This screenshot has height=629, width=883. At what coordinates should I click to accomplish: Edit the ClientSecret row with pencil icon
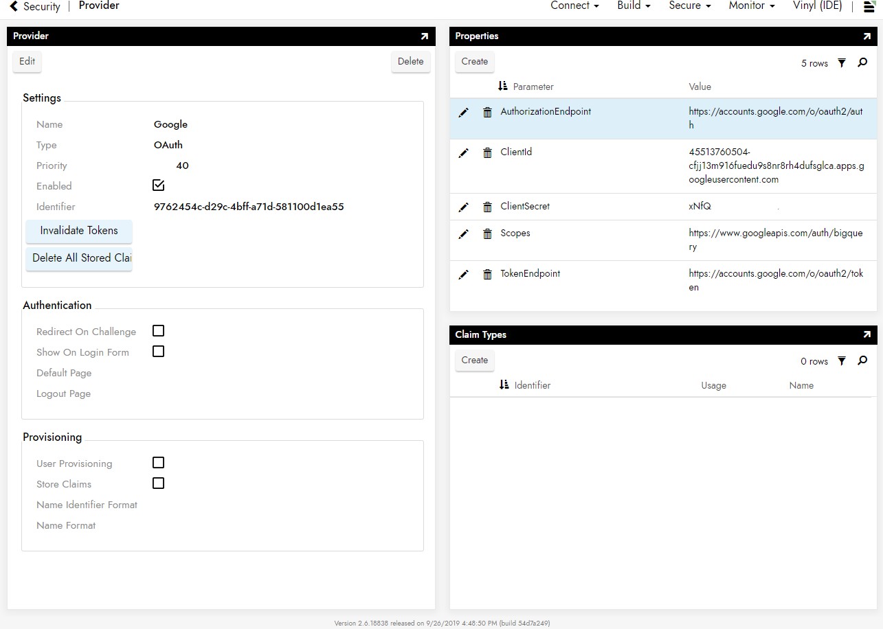[464, 207]
